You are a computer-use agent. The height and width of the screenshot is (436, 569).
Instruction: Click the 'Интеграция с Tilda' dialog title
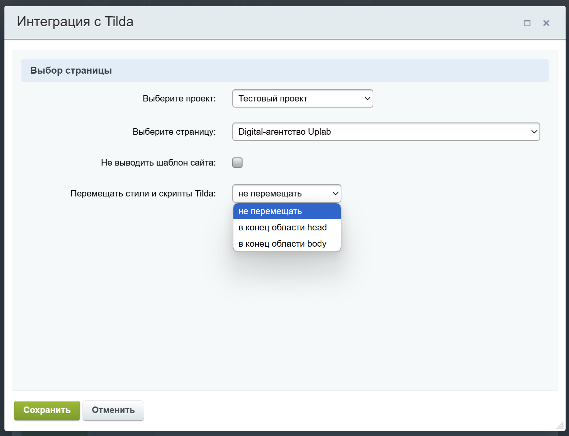point(75,22)
